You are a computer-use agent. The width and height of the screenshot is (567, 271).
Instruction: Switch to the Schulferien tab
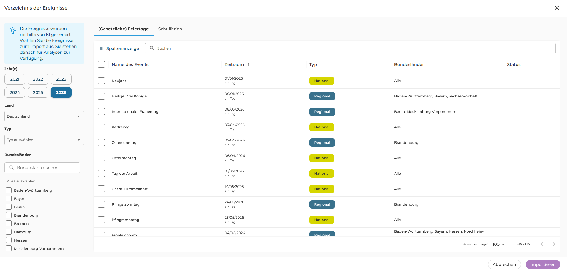pyautogui.click(x=170, y=29)
